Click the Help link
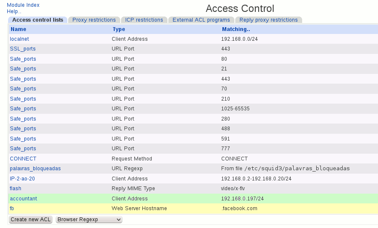 click(14, 11)
